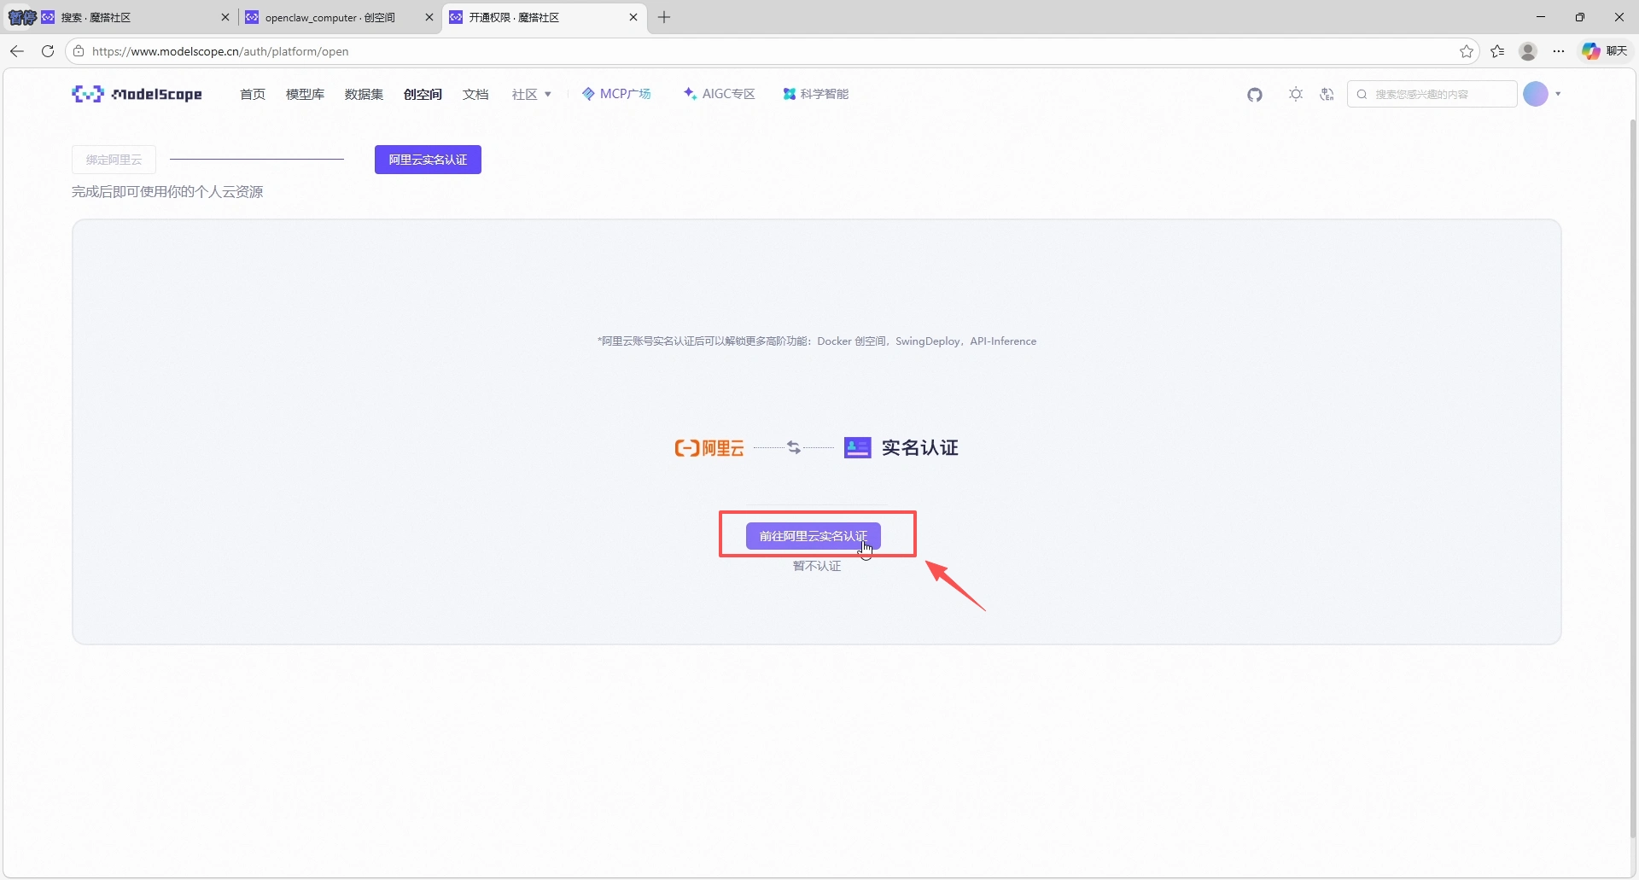
Task: Click the site info lock icon
Action: (79, 51)
